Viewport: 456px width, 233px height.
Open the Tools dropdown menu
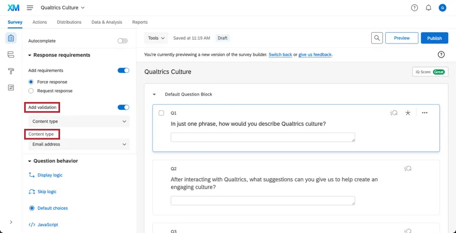(x=156, y=38)
